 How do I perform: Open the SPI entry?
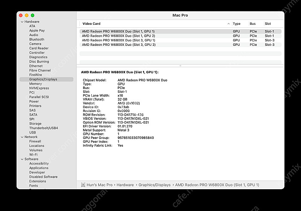tap(32, 119)
